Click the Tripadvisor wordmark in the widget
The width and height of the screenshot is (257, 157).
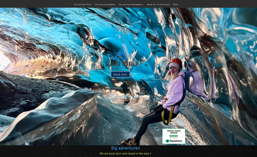click(176, 141)
